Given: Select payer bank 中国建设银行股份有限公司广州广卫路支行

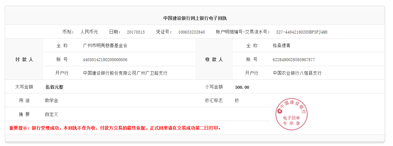Looking at the screenshot, I should [125, 73].
